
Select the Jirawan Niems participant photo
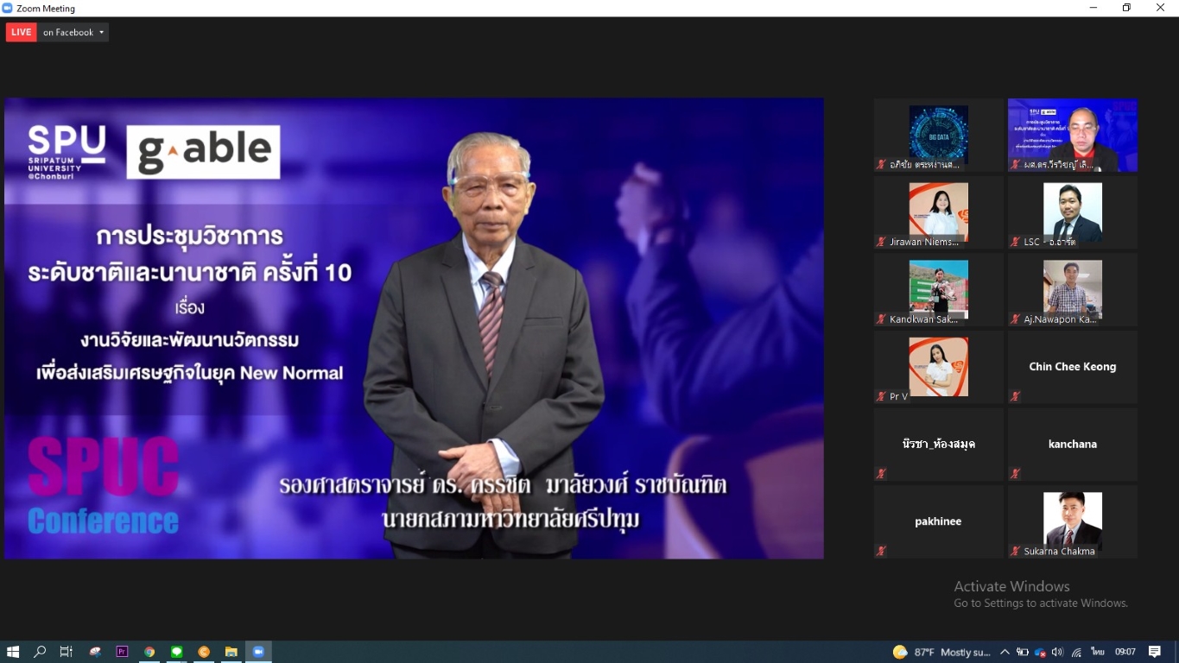coord(939,212)
